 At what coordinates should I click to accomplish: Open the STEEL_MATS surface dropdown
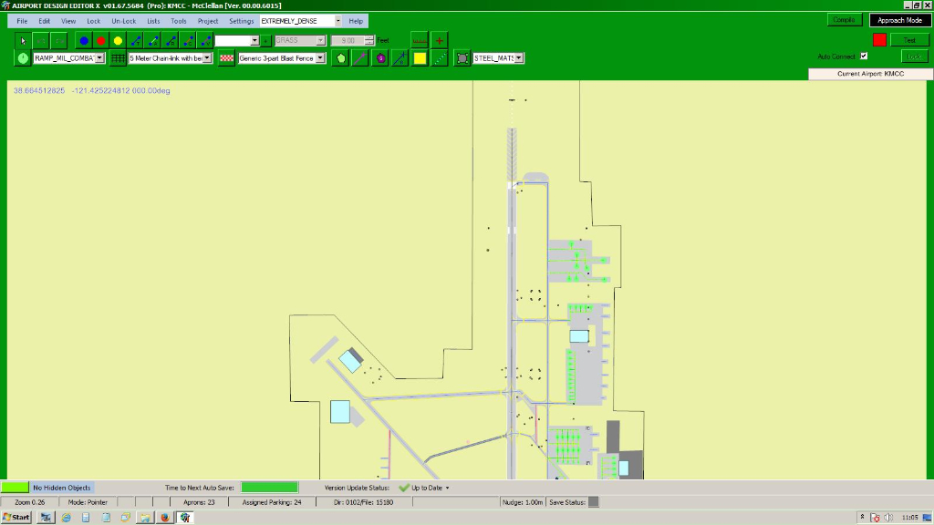click(x=518, y=57)
